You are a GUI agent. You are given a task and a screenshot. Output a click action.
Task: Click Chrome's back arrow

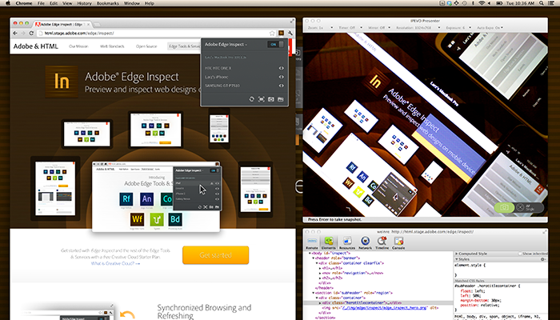click(15, 34)
